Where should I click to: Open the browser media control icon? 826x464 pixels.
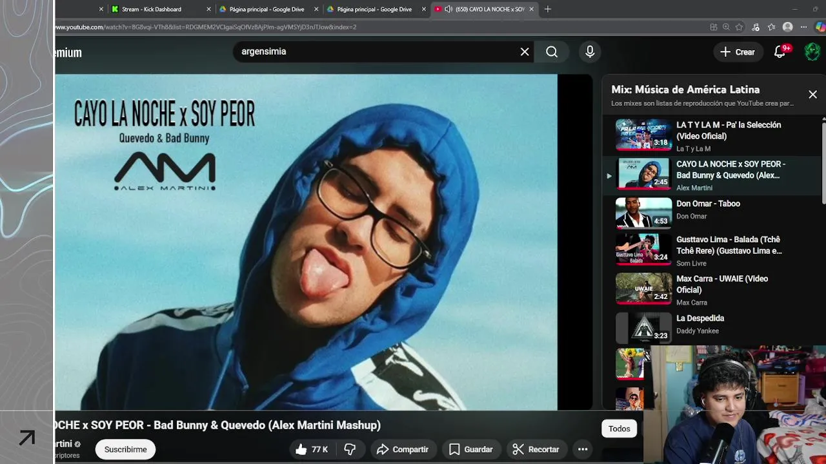coord(756,27)
